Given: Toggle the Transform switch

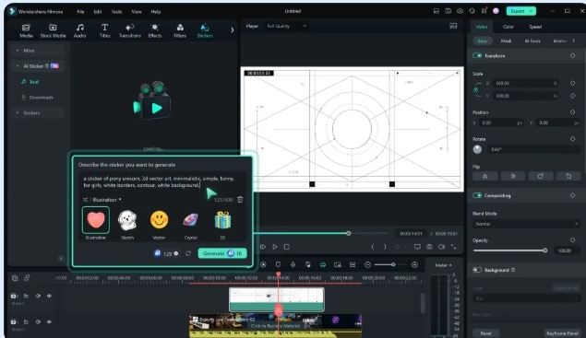Looking at the screenshot, I should (x=477, y=55).
